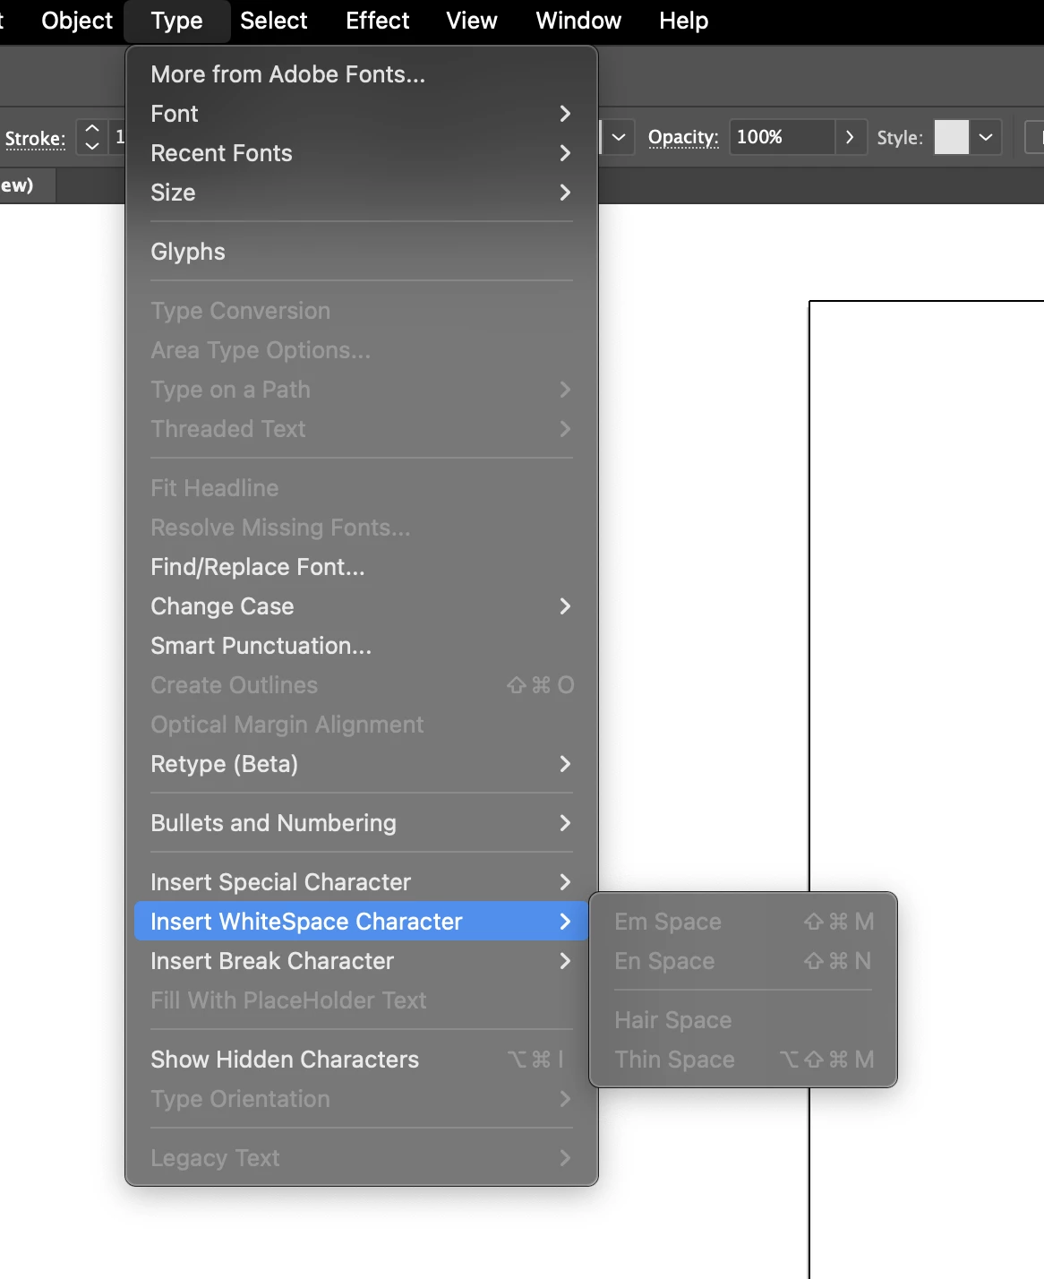This screenshot has height=1279, width=1044.
Task: Click Bullets and Numbering chevron arrow
Action: (565, 823)
